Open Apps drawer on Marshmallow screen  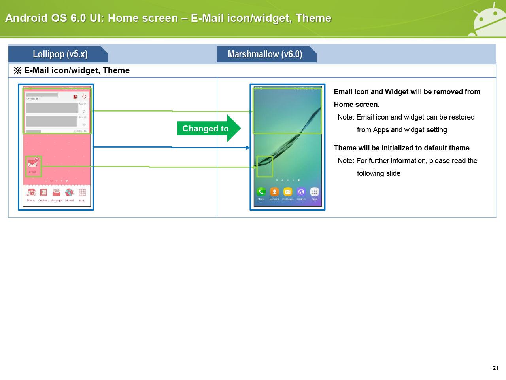314,192
